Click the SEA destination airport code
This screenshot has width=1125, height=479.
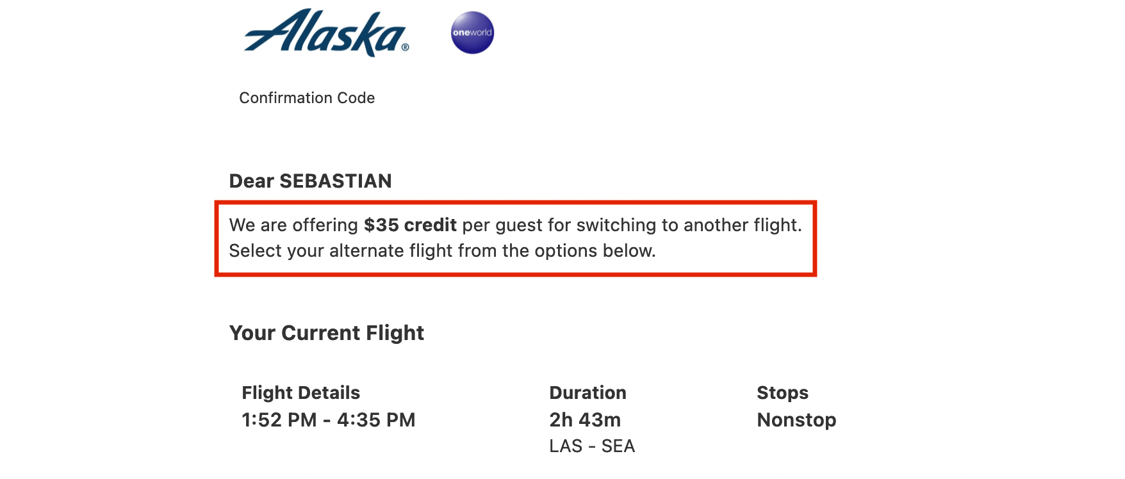[618, 446]
